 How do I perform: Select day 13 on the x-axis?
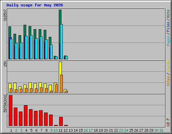pos(71,130)
